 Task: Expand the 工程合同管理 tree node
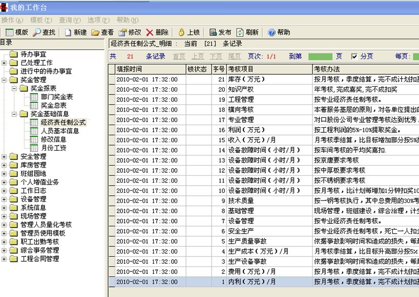[4, 259]
